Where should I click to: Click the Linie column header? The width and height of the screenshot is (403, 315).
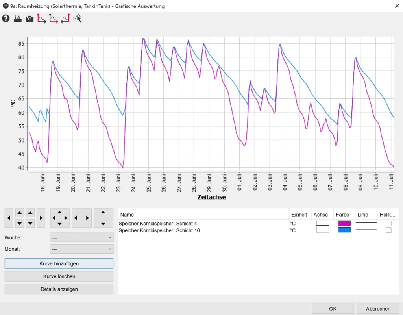(366, 215)
